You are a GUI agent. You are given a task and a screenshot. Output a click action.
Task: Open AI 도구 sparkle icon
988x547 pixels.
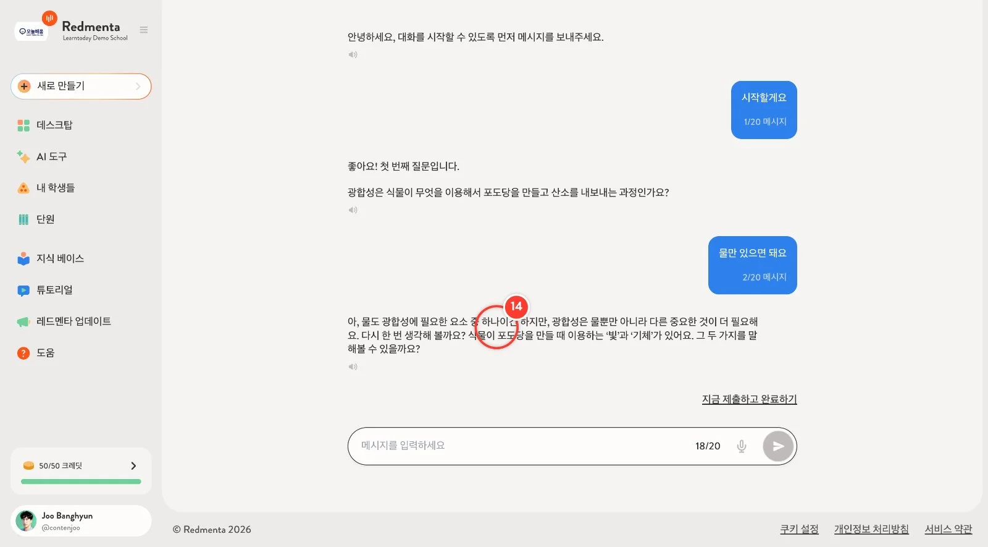[23, 157]
